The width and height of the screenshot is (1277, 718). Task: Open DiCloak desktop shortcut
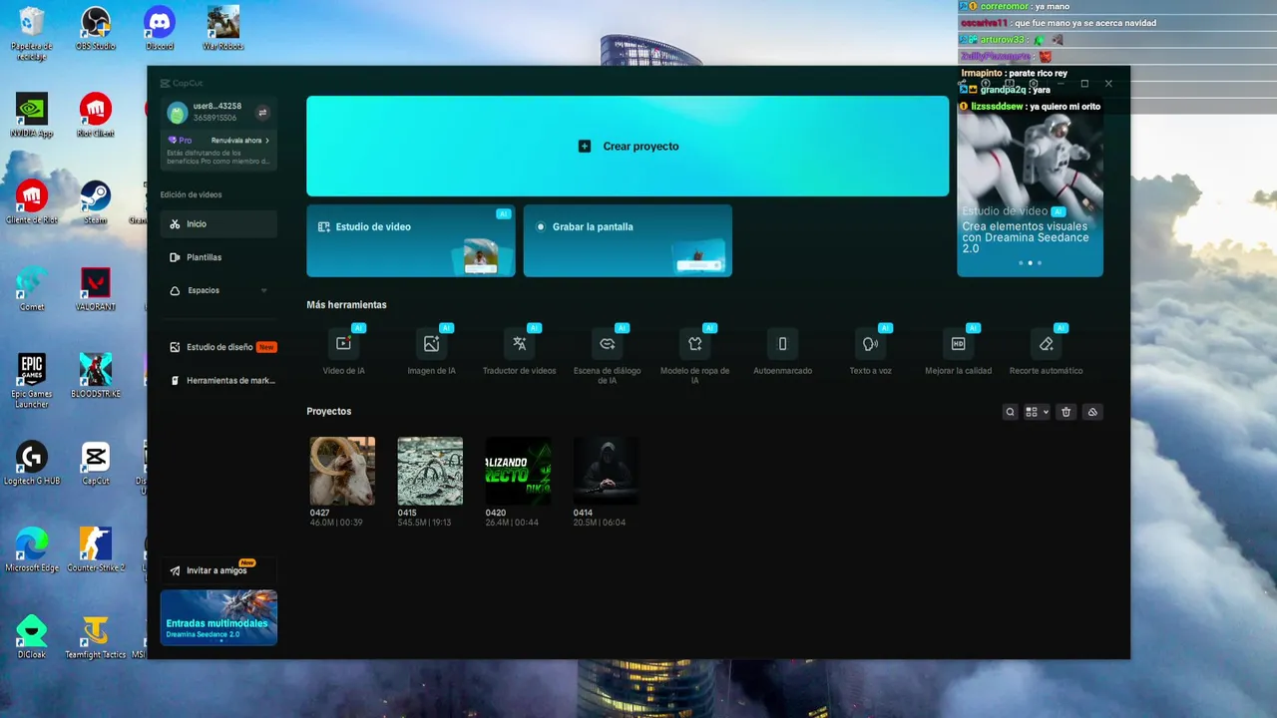(32, 637)
